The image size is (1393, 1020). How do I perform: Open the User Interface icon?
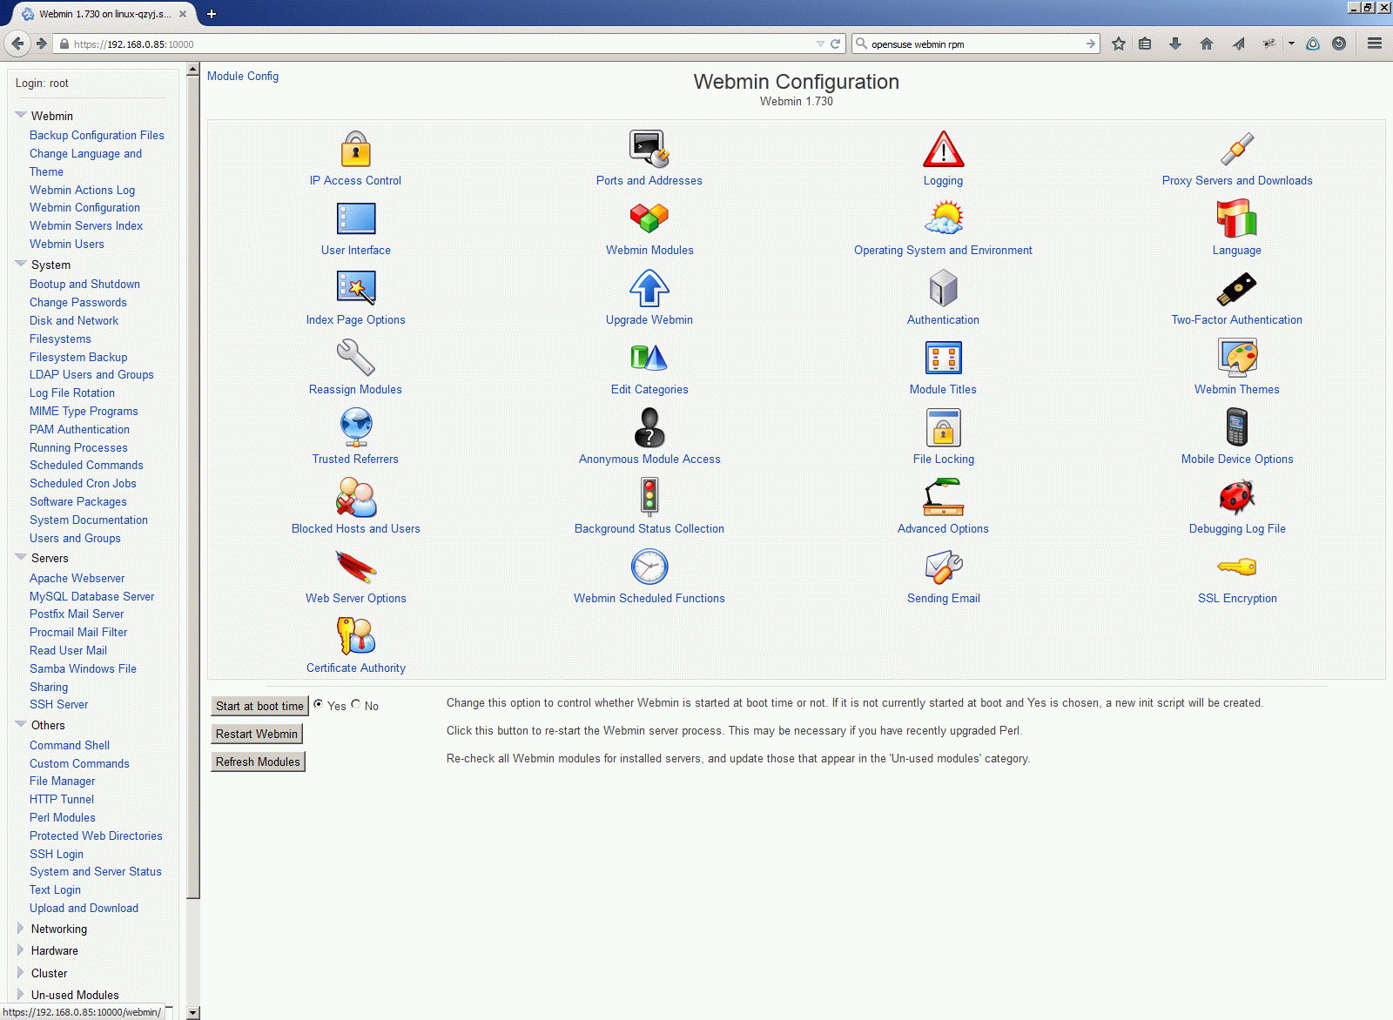pyautogui.click(x=355, y=218)
